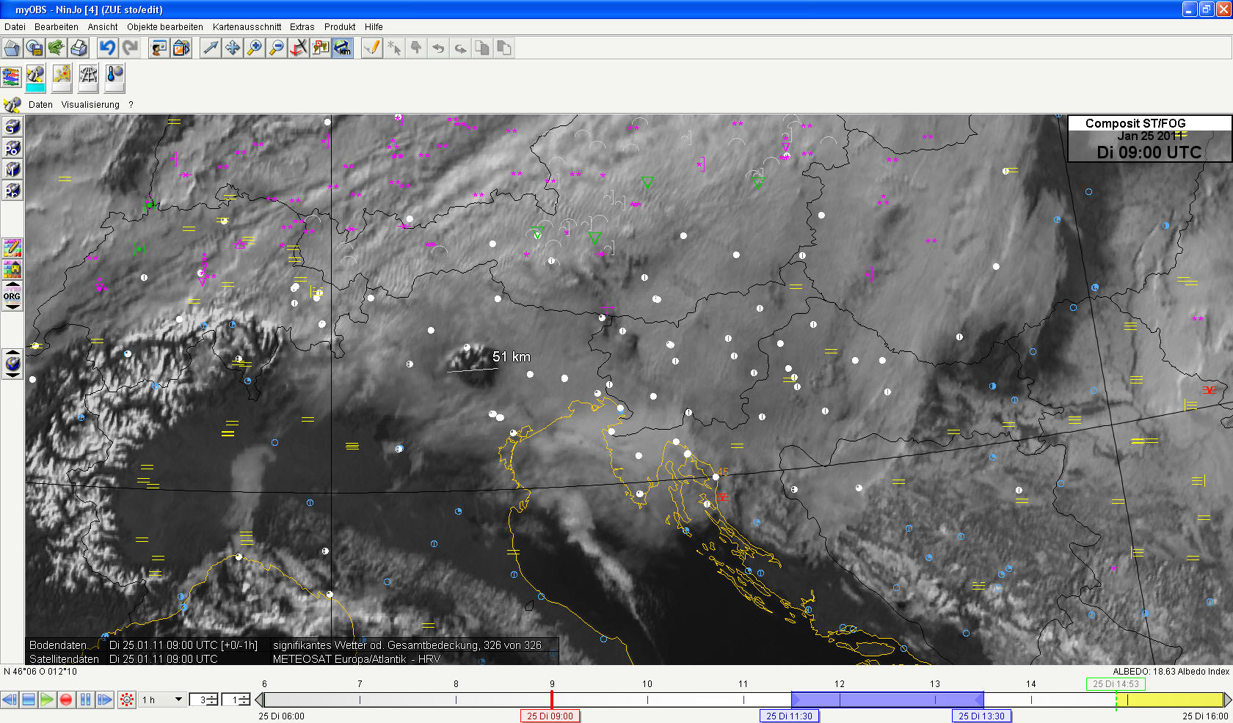Open the Produkt menu
This screenshot has width=1233, height=723.
pyautogui.click(x=340, y=27)
